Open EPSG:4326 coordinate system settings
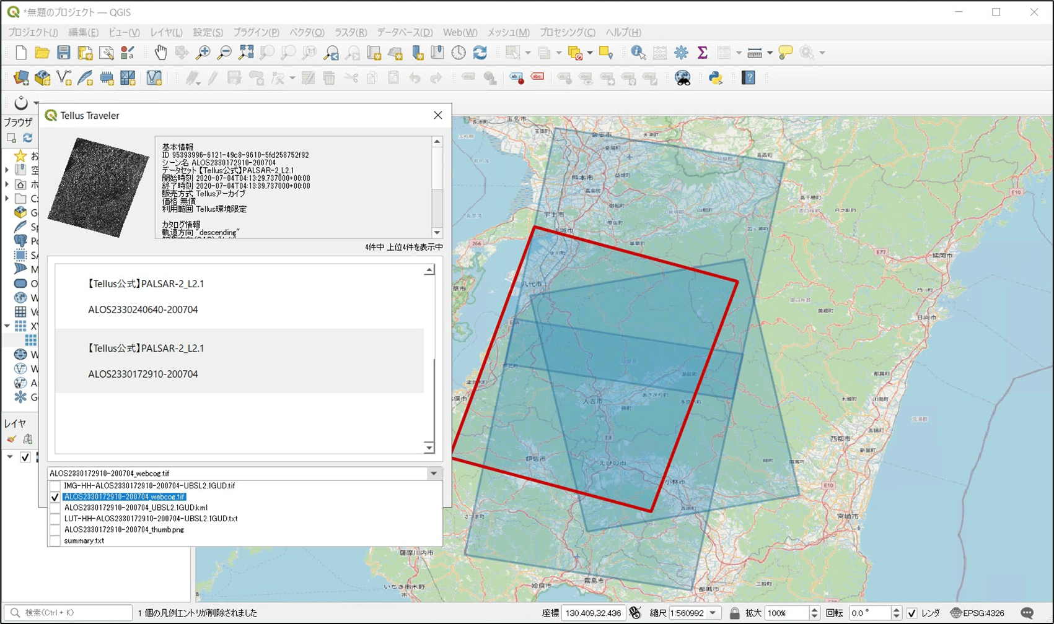The image size is (1054, 624). 977,613
